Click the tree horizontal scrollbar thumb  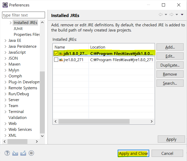coord(17,141)
